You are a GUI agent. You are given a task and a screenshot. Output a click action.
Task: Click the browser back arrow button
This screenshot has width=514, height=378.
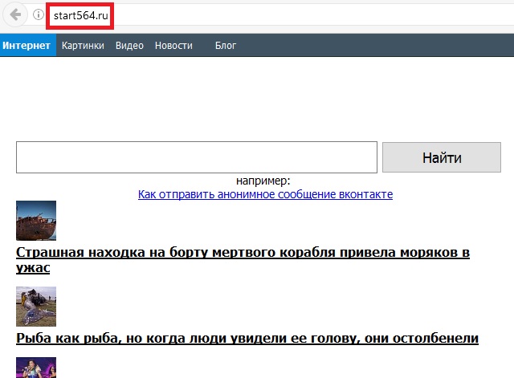(x=15, y=14)
